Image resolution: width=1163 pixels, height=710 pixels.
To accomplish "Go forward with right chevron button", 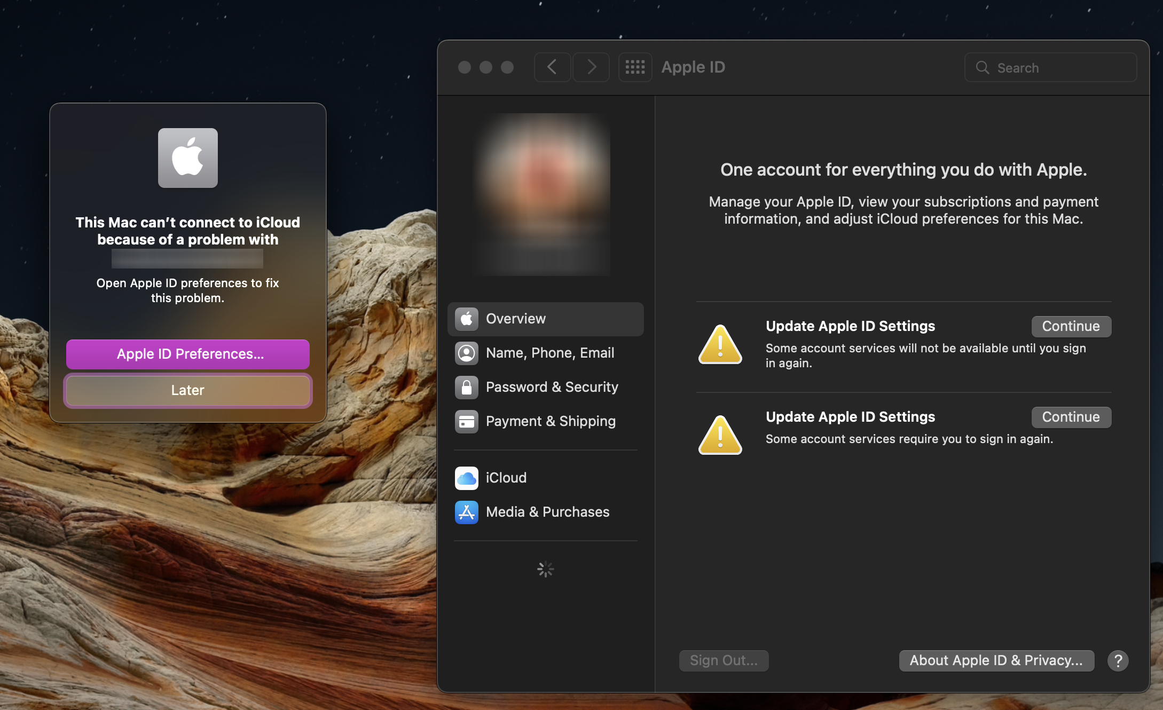I will [591, 67].
